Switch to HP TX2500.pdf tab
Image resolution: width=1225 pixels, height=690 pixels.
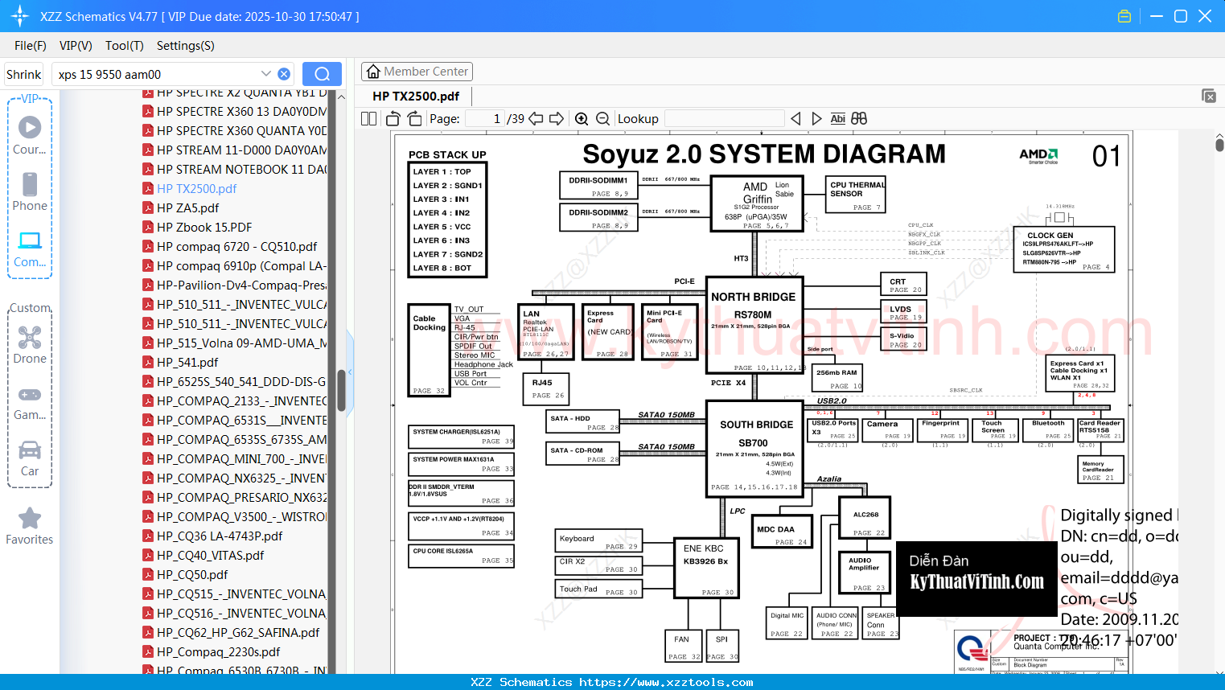416,96
